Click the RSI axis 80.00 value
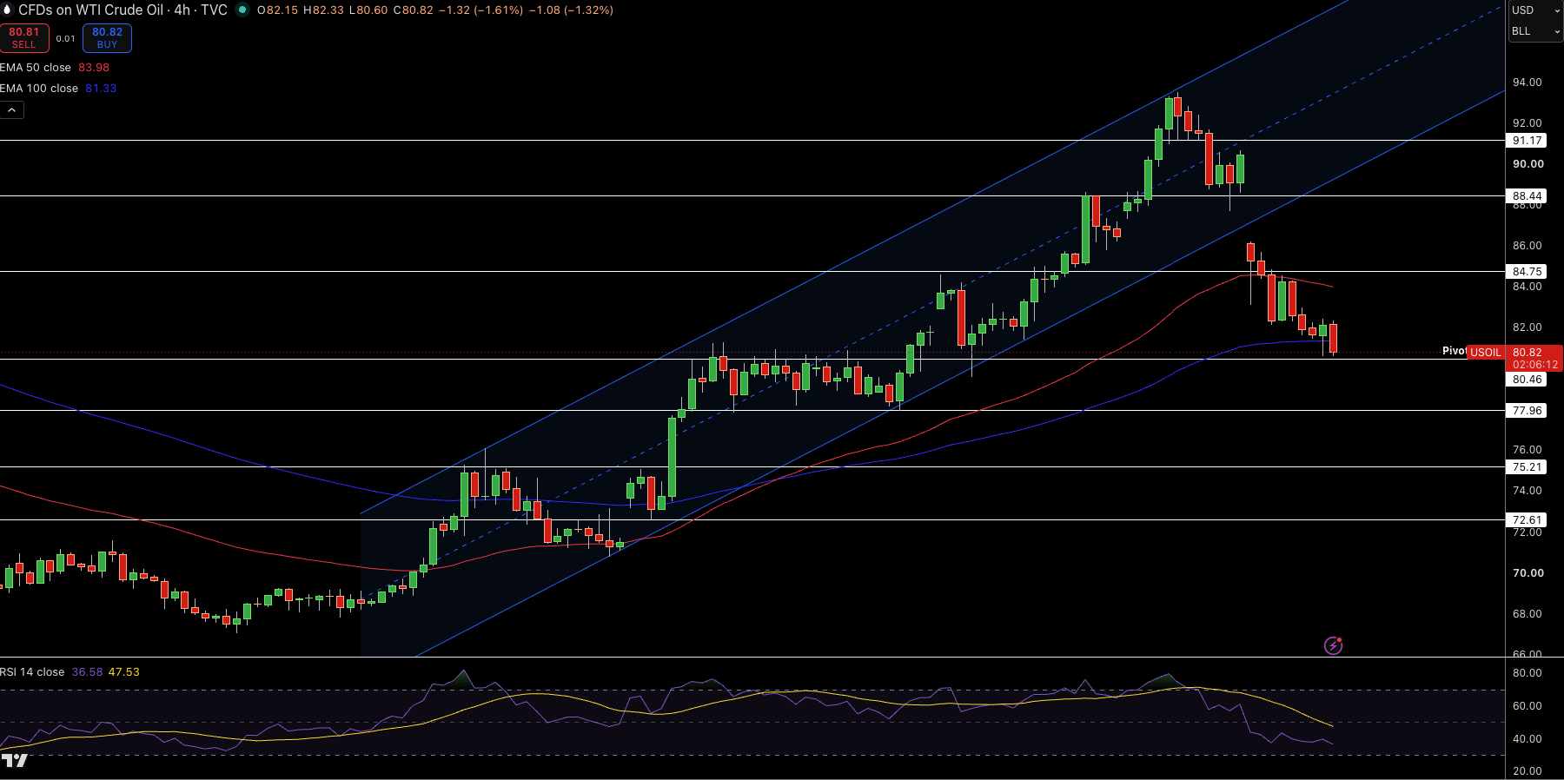Image resolution: width=1564 pixels, height=780 pixels. [1528, 673]
